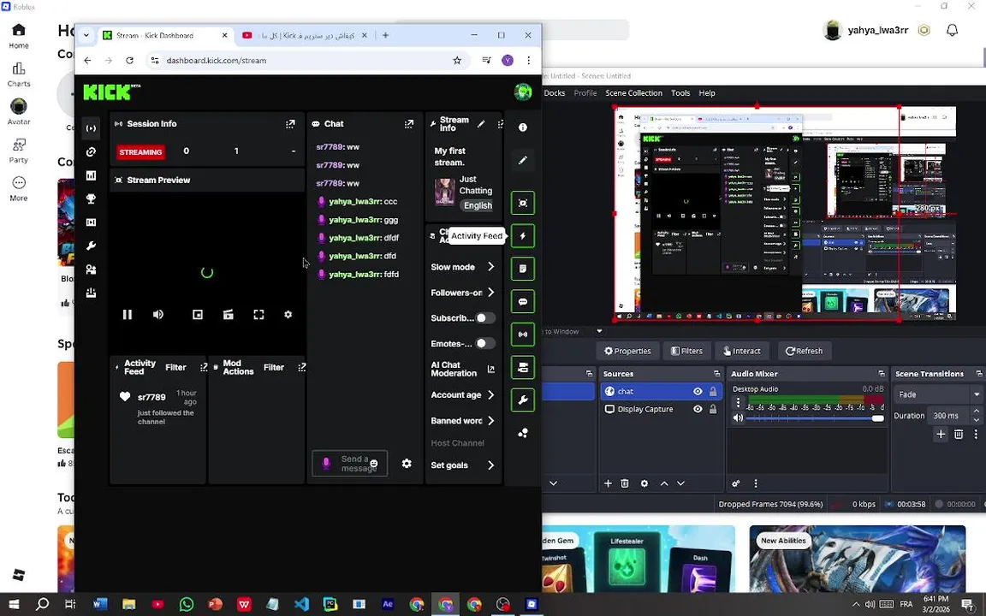The width and height of the screenshot is (986, 616).
Task: Open Windows Start menu
Action: (13, 604)
